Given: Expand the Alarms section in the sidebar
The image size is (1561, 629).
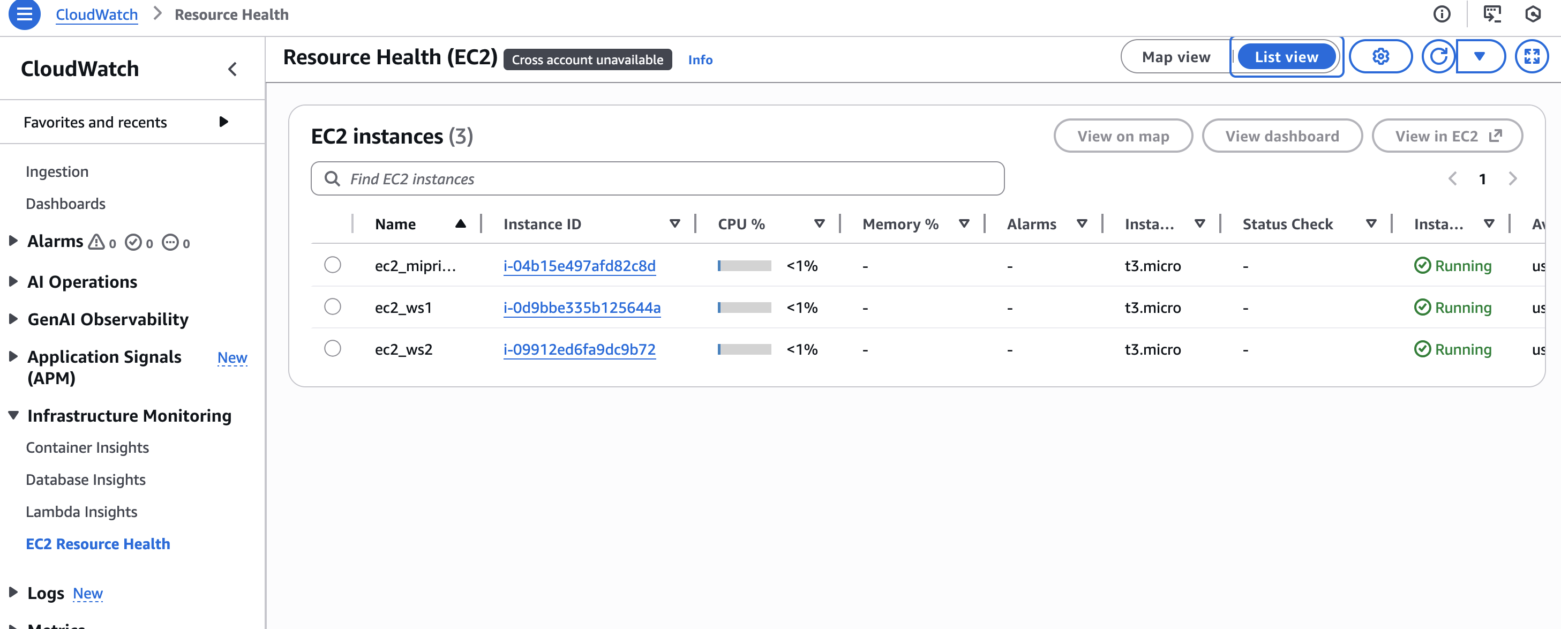Looking at the screenshot, I should pos(13,241).
